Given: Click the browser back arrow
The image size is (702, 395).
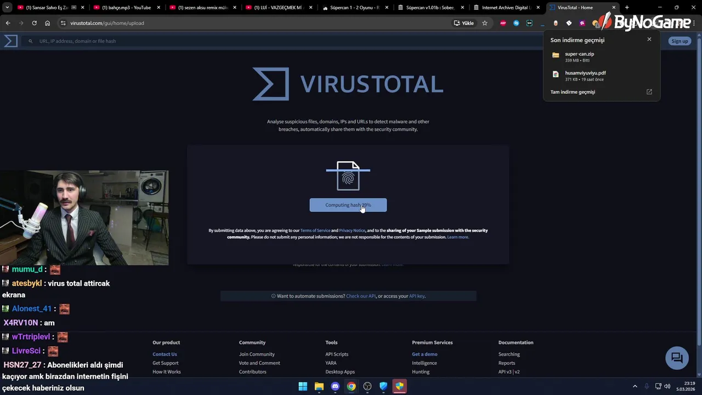Looking at the screenshot, I should point(8,23).
